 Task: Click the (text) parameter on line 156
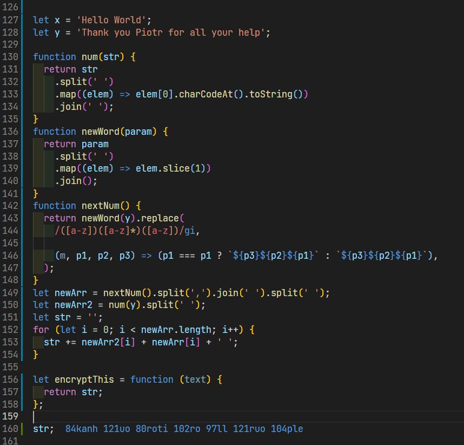pyautogui.click(x=195, y=379)
